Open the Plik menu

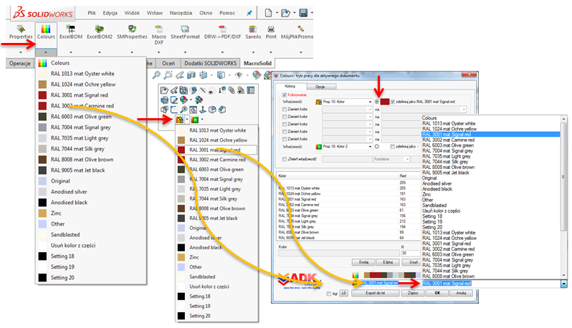(92, 13)
